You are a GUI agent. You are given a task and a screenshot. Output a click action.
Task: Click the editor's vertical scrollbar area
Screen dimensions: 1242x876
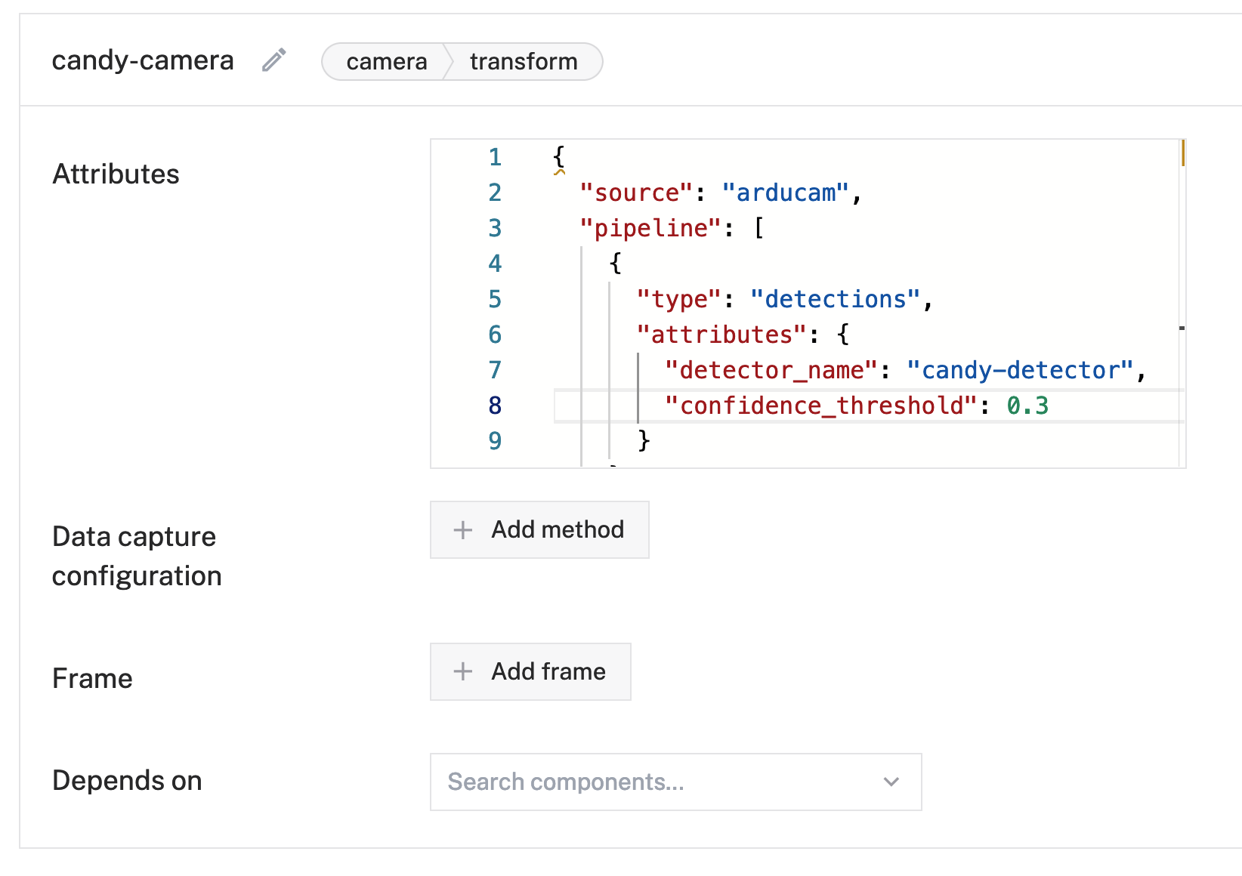pos(1182,302)
